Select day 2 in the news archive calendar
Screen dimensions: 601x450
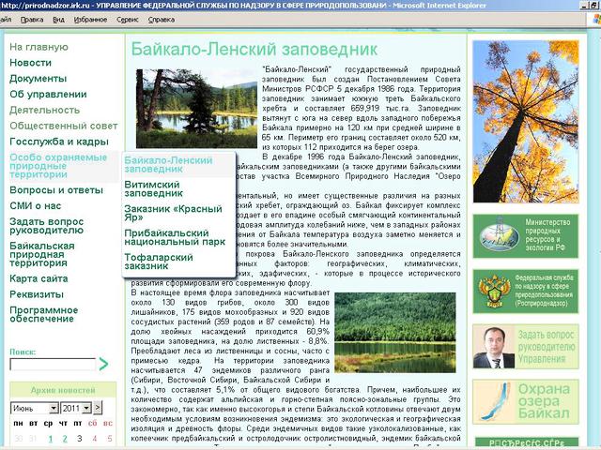click(x=63, y=438)
